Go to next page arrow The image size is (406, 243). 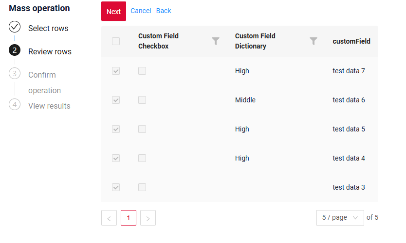click(148, 218)
